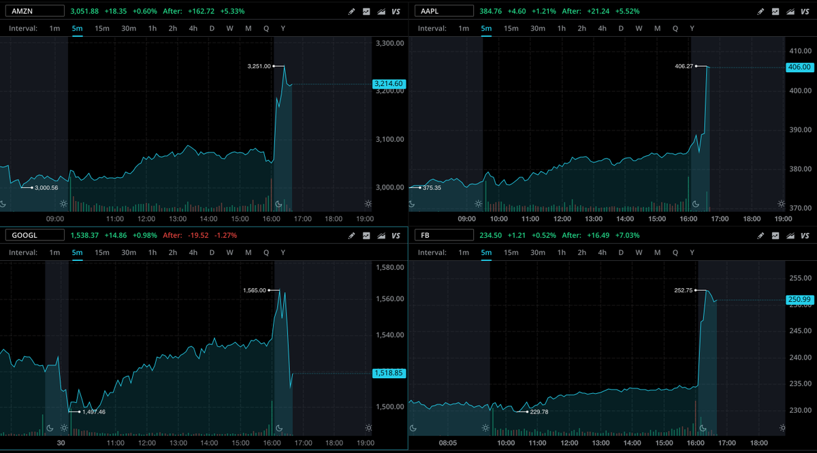Image resolution: width=817 pixels, height=453 pixels.
Task: Click the GOOGL low label 1,497.46
Action: (94, 411)
